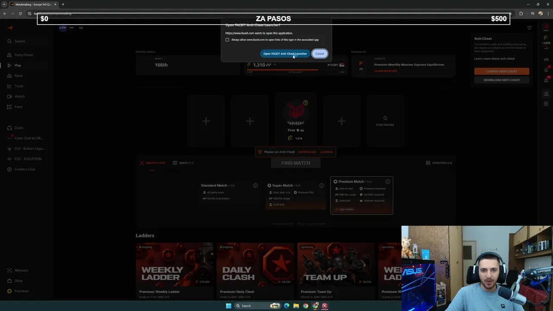Open Premium: Daily Clash card
The height and width of the screenshot is (311, 553).
(255, 271)
